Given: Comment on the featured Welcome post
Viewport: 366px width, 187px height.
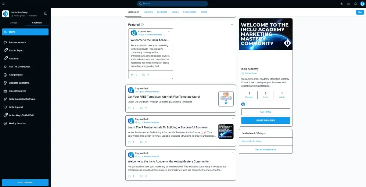Looking at the screenshot, I should [x=144, y=75].
